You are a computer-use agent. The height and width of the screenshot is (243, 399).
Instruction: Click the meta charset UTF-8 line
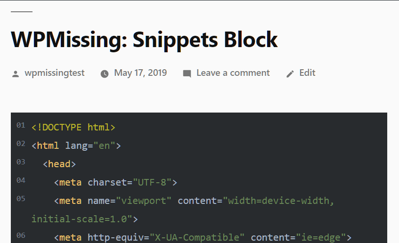tap(115, 182)
